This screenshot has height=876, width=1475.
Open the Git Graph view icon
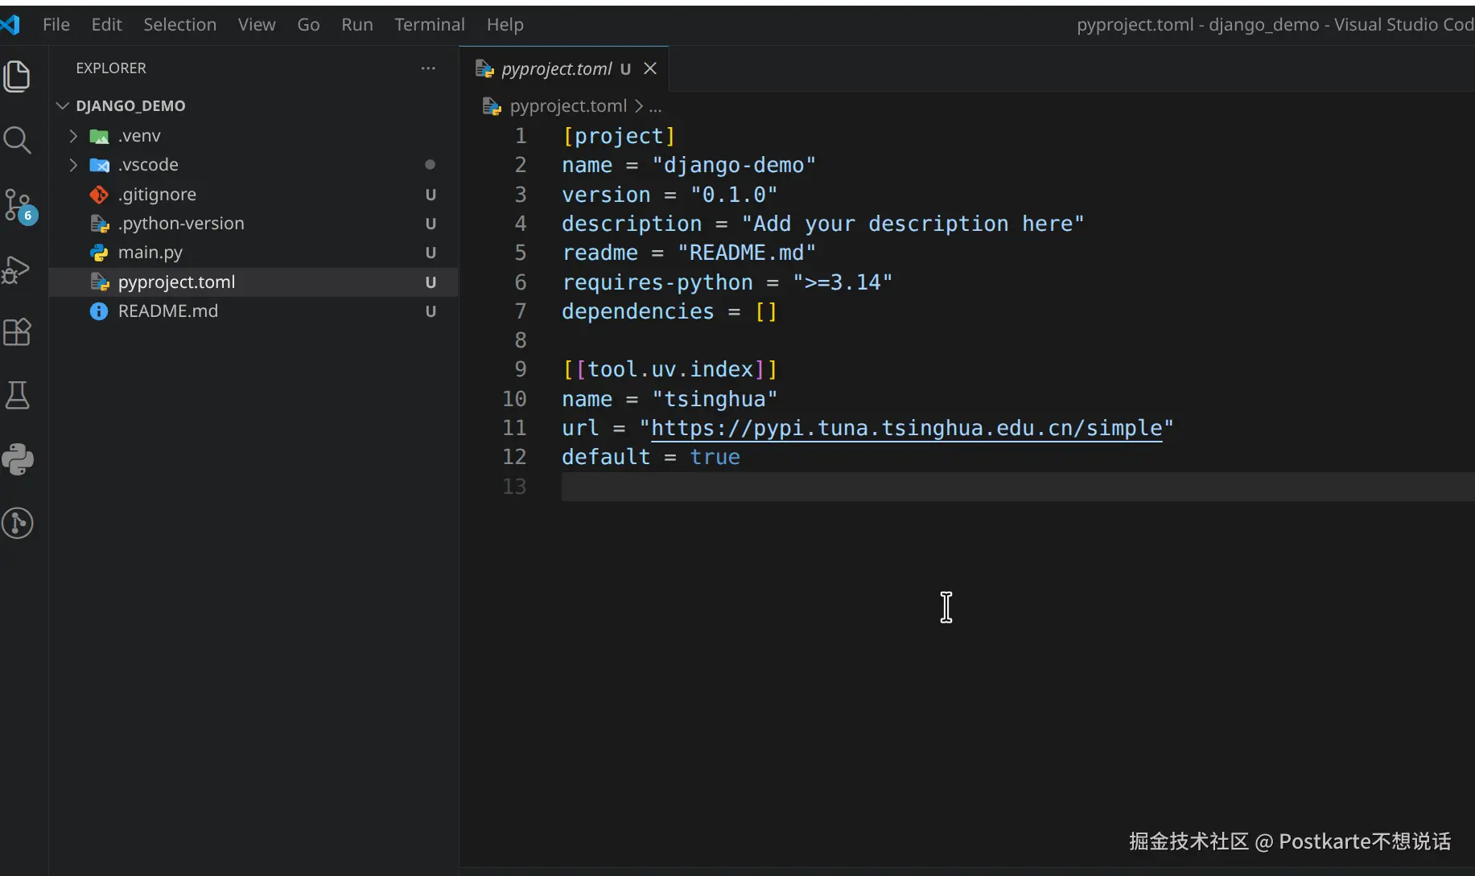(x=17, y=523)
